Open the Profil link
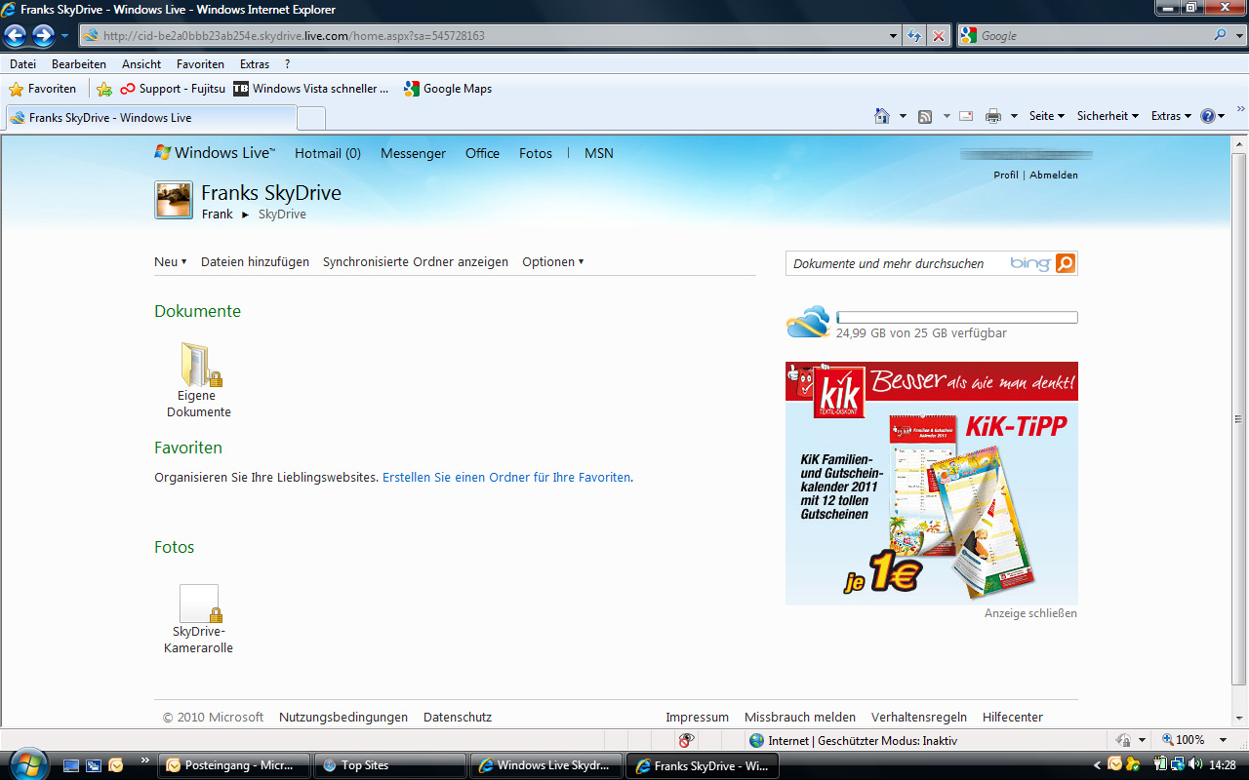 coord(1006,175)
